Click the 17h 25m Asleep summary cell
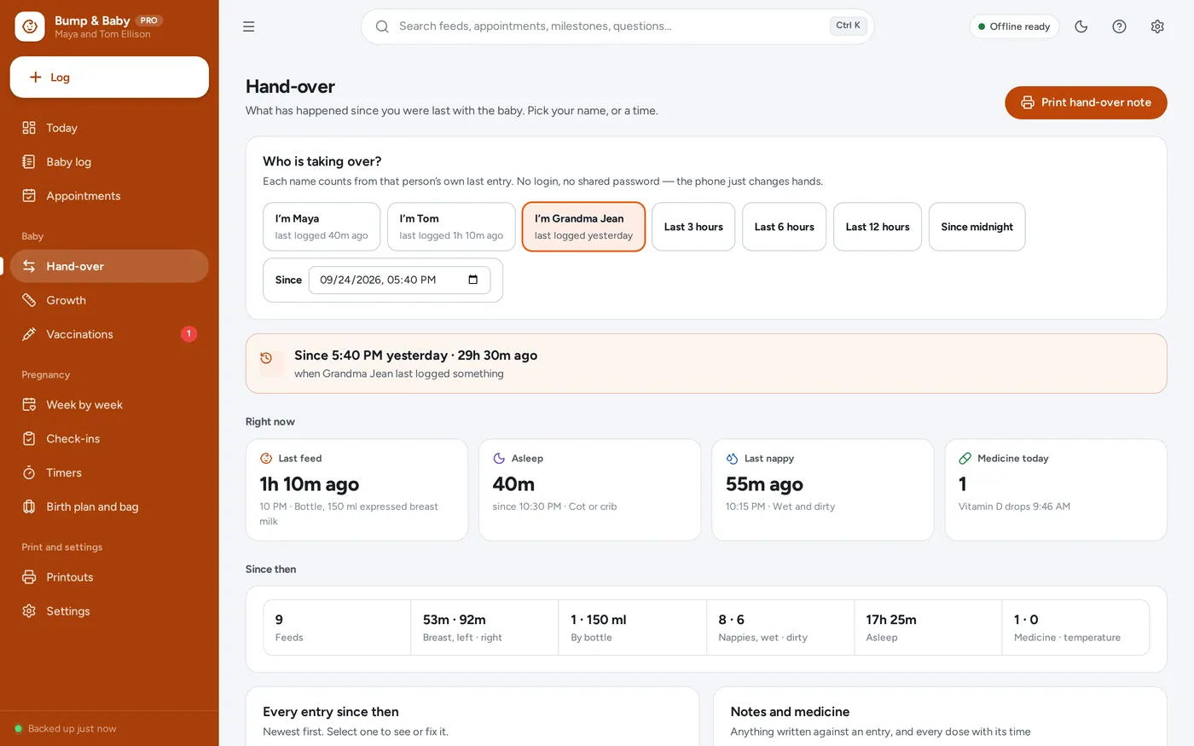 (928, 627)
